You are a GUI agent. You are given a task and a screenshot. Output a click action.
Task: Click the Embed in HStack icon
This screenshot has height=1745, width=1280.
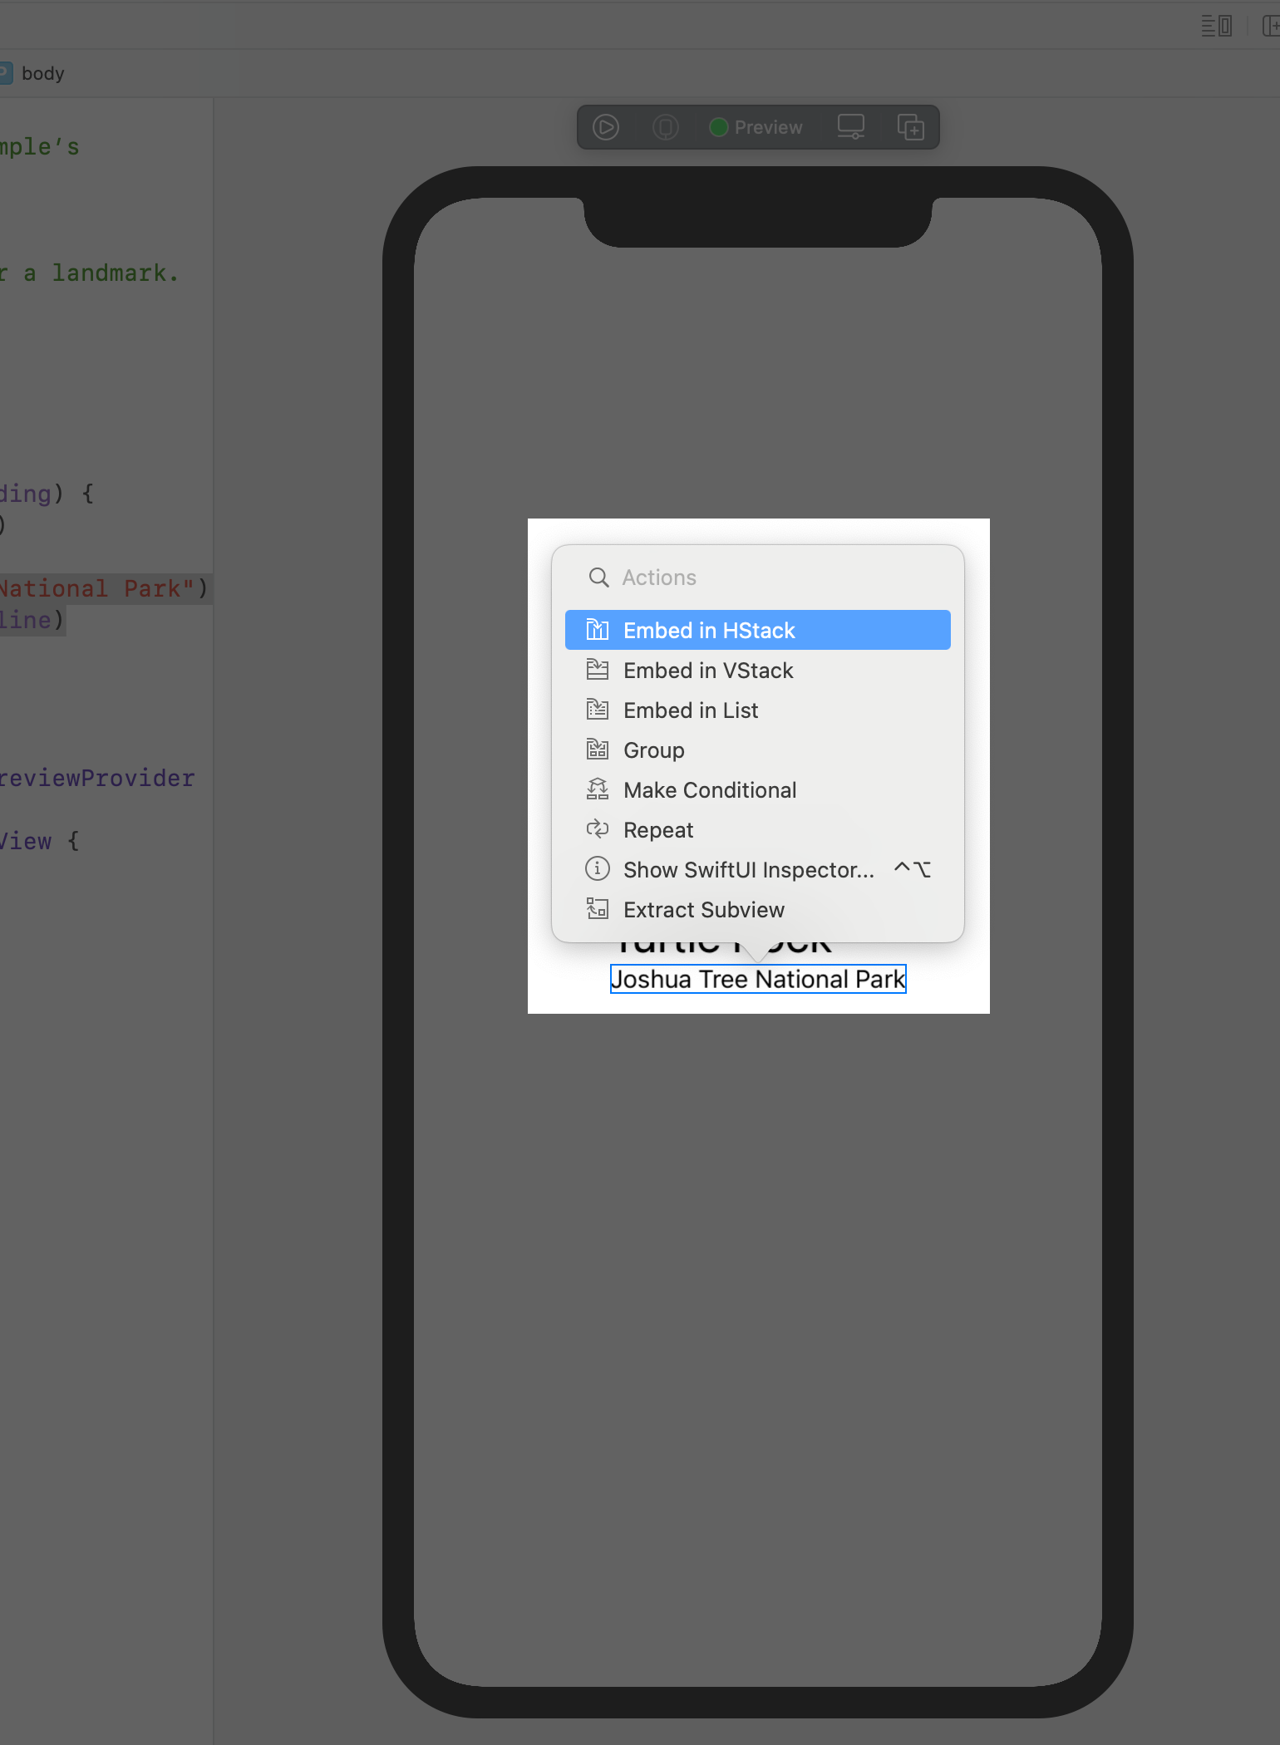point(597,631)
